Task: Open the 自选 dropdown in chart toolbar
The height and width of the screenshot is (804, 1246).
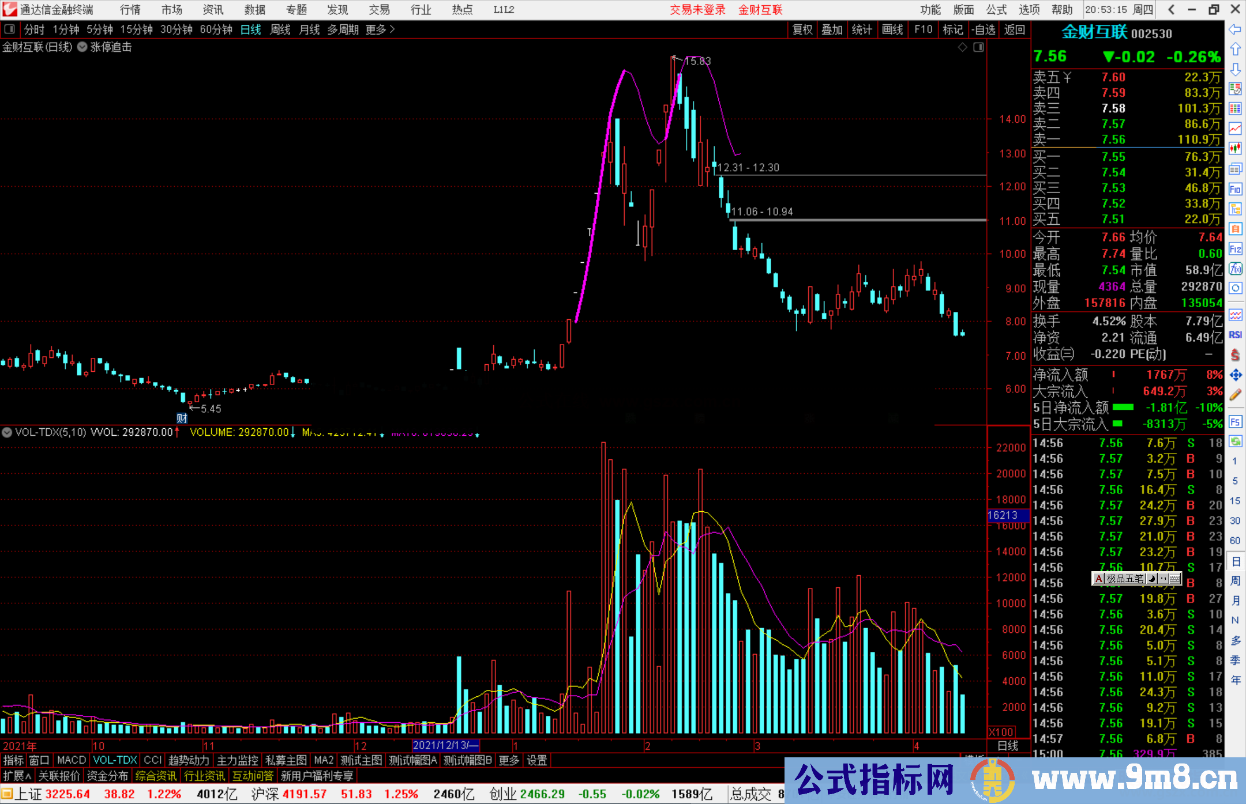Action: click(984, 29)
